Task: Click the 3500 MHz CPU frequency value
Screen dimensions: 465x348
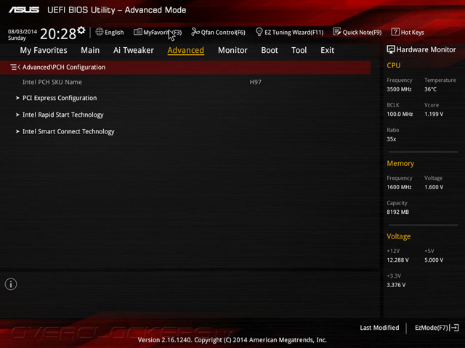Action: (x=399, y=89)
